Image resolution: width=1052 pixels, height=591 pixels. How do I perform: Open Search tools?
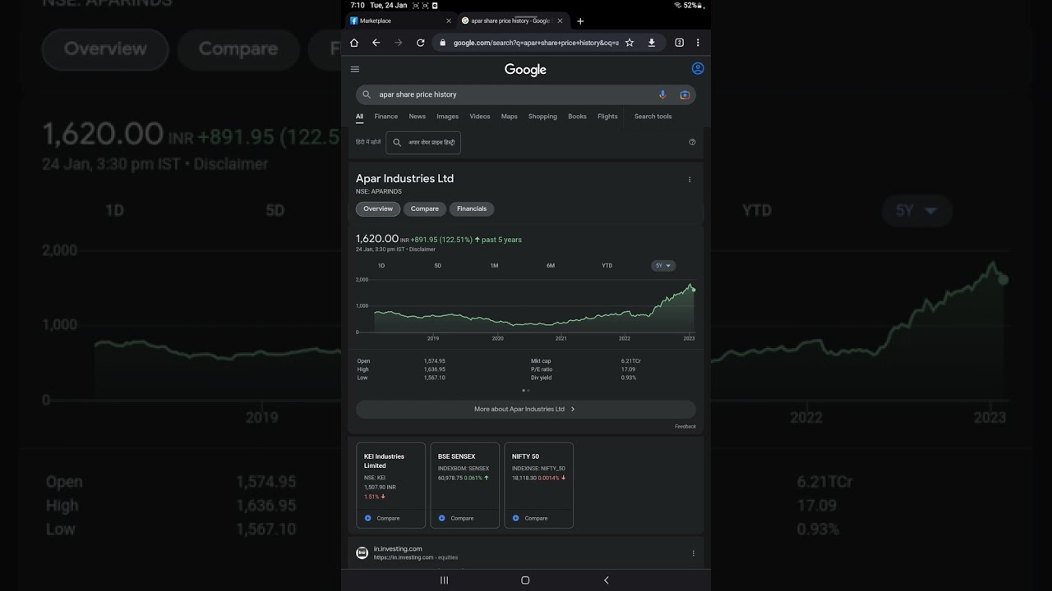tap(653, 117)
